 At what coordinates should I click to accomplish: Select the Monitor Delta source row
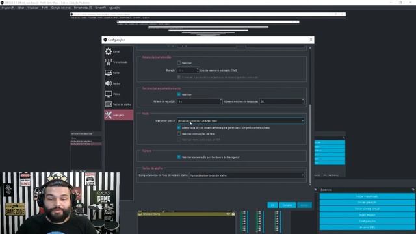point(187,214)
